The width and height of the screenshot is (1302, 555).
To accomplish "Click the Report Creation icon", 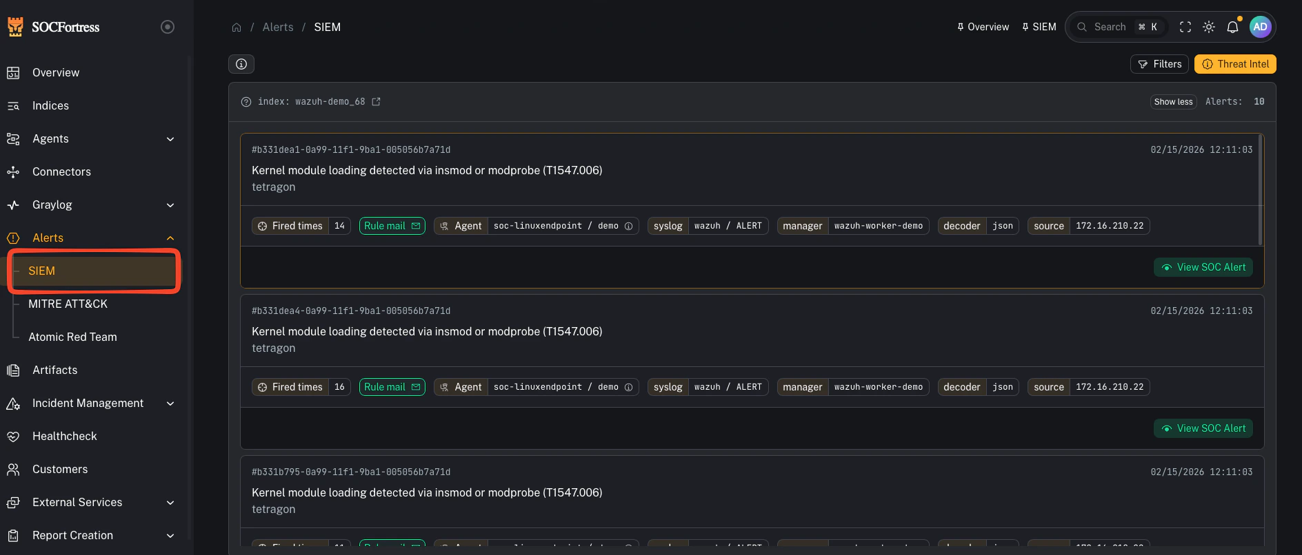I will point(13,535).
